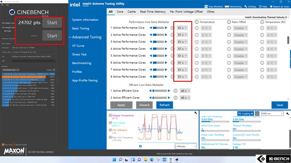Click the File Logging button
Image resolution: width=291 pixels, height=163 pixels.
tap(245, 114)
